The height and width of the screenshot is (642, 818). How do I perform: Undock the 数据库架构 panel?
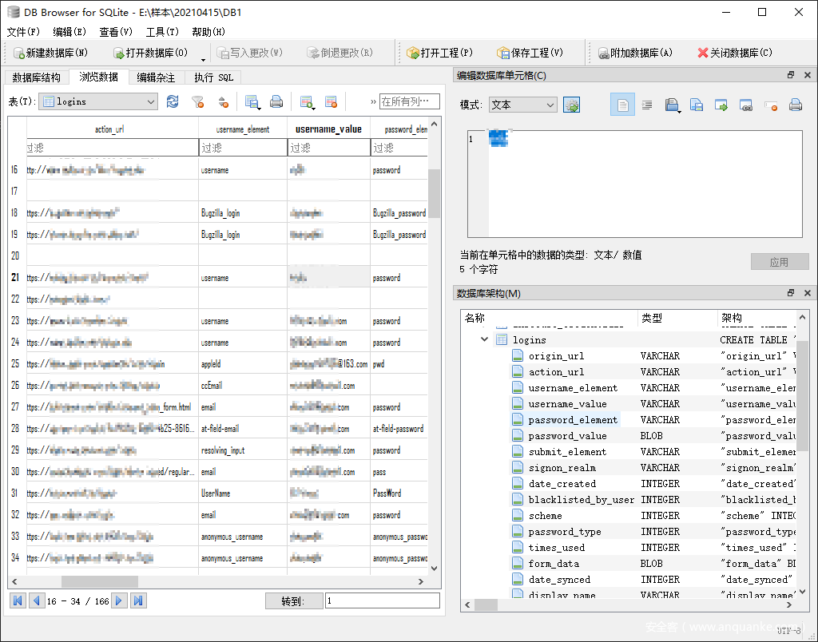pyautogui.click(x=791, y=293)
